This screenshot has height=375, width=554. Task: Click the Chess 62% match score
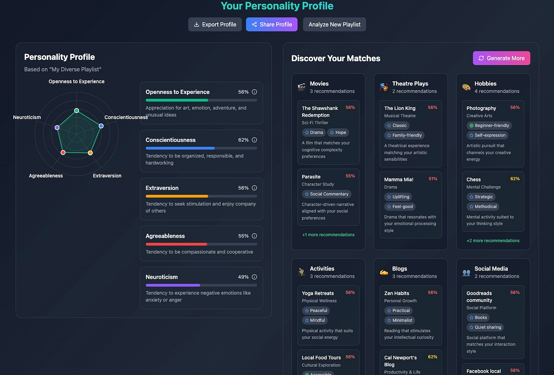pos(515,179)
